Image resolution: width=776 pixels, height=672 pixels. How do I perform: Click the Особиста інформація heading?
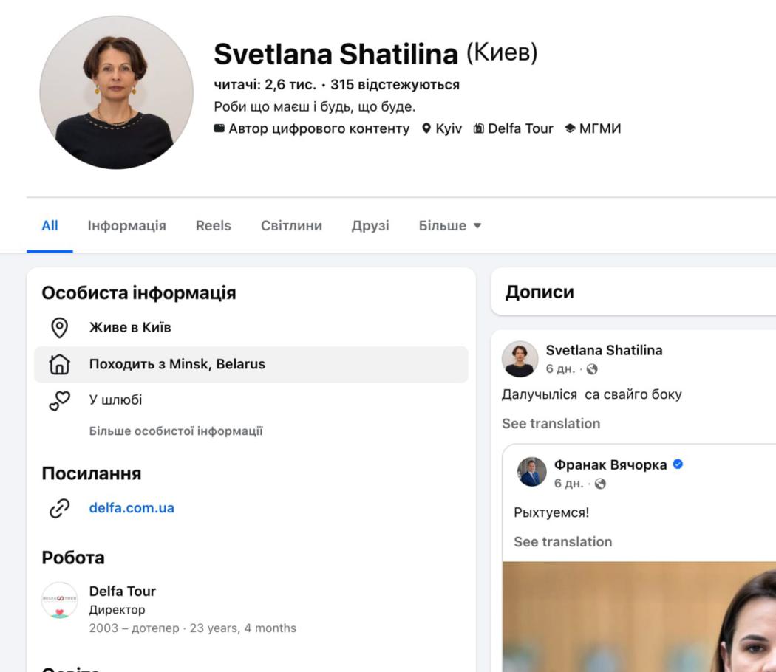(x=139, y=293)
